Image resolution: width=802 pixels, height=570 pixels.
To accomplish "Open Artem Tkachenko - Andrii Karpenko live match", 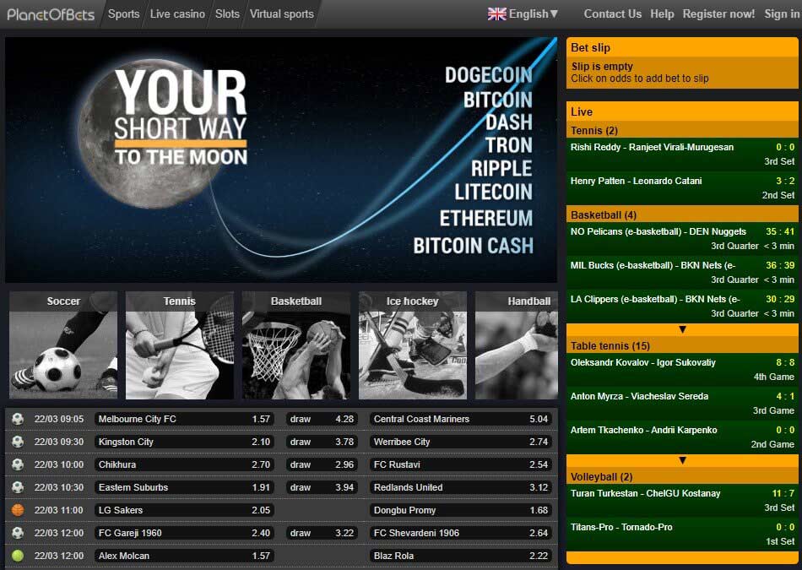I will click(682, 437).
